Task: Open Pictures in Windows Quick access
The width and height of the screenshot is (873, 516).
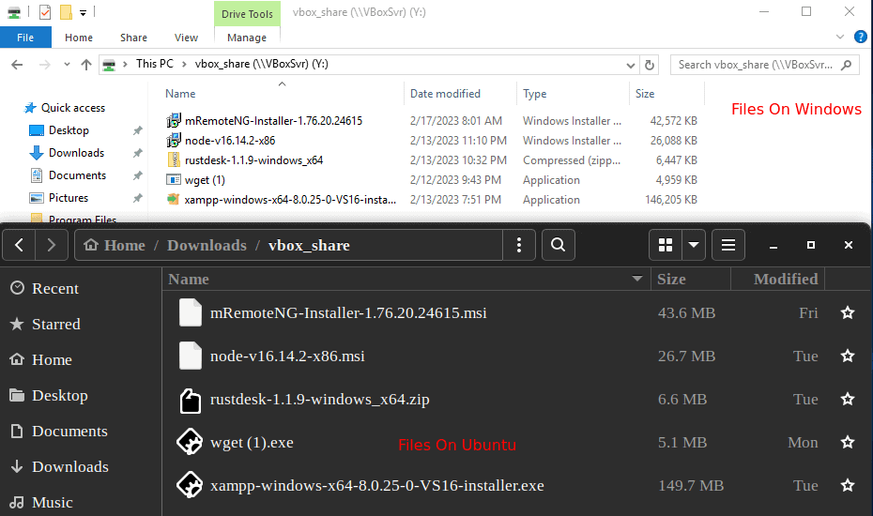Action: click(68, 198)
